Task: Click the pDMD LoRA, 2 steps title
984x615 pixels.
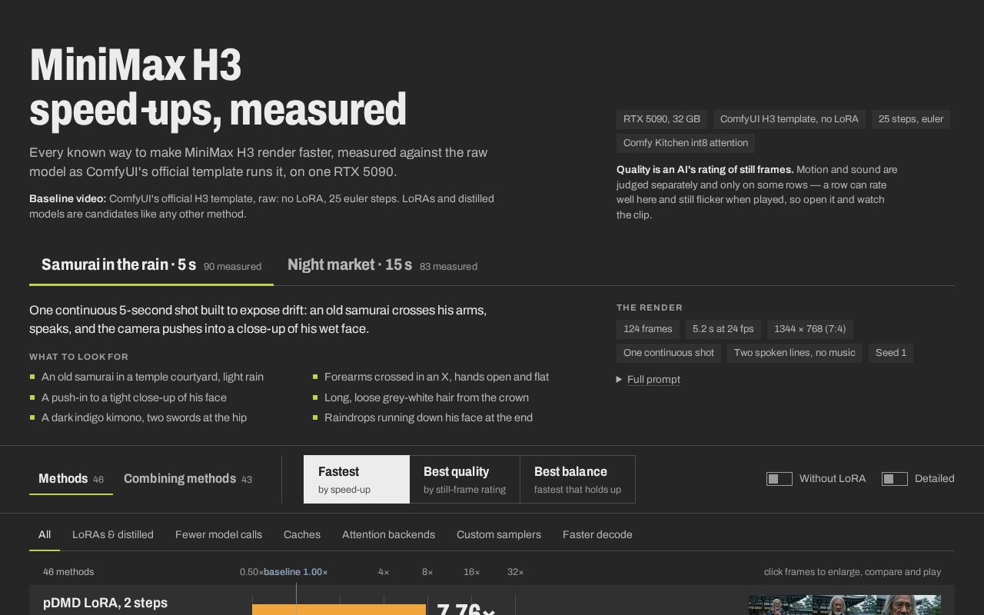Action: point(105,603)
